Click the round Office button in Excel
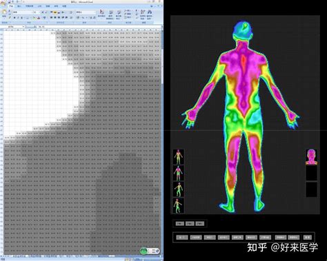Image resolution: width=327 pixels, height=261 pixels. click(3, 3)
